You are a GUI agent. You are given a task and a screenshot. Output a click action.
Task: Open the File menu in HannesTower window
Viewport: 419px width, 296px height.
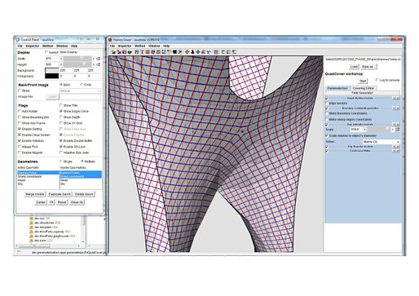click(112, 46)
